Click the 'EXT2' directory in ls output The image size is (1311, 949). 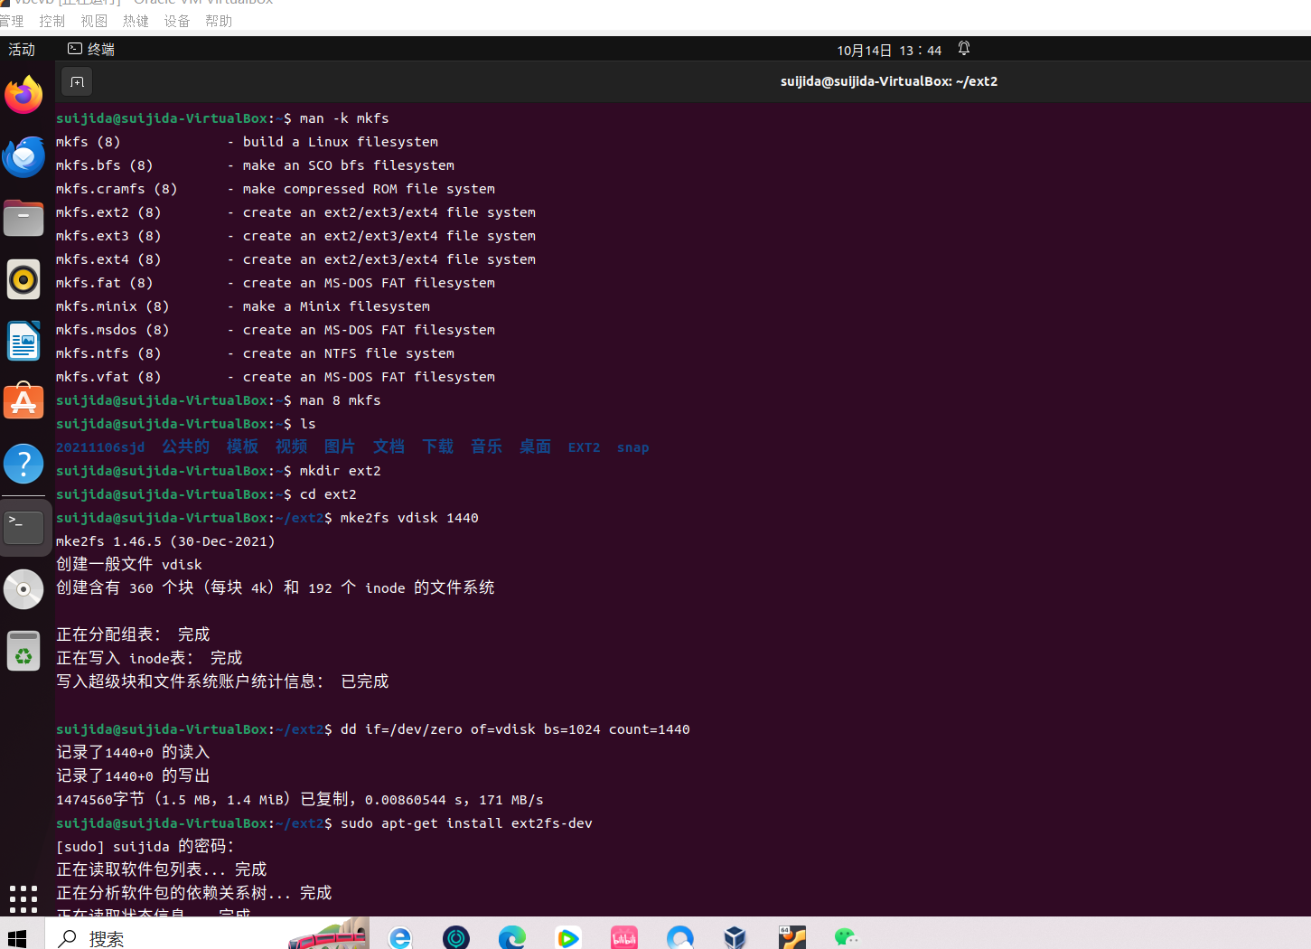point(584,447)
